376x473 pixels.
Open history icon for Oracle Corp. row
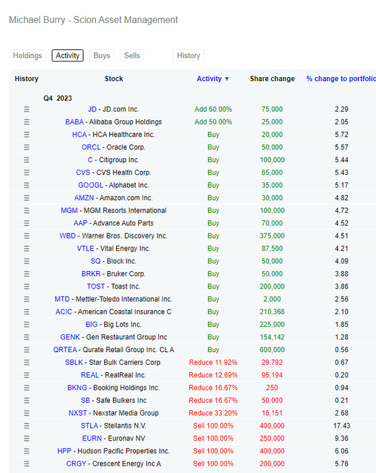tap(26, 147)
